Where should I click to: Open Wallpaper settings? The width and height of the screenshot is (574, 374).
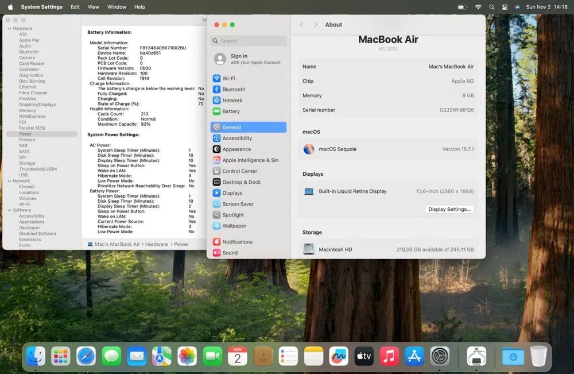pyautogui.click(x=234, y=226)
